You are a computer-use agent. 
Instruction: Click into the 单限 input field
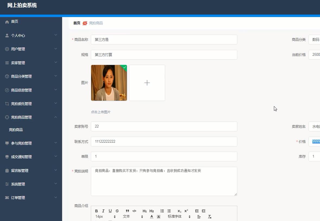[164, 156]
